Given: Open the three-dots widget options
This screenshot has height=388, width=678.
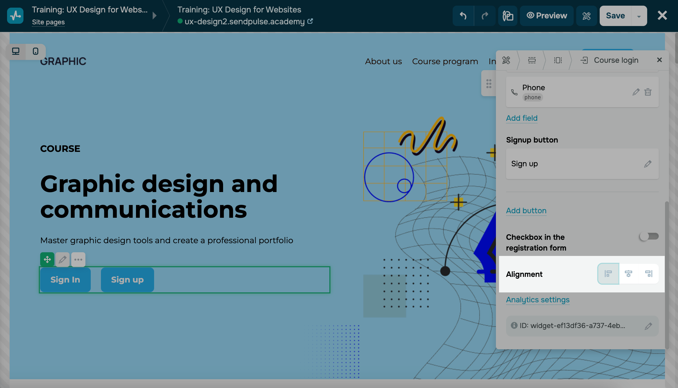Looking at the screenshot, I should (78, 259).
